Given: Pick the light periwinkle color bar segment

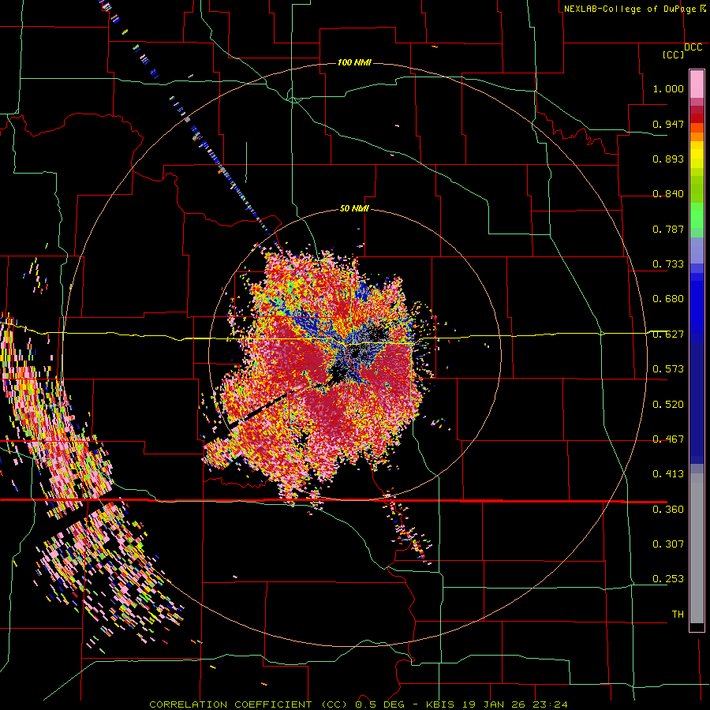Looking at the screenshot, I should pyautogui.click(x=697, y=251).
